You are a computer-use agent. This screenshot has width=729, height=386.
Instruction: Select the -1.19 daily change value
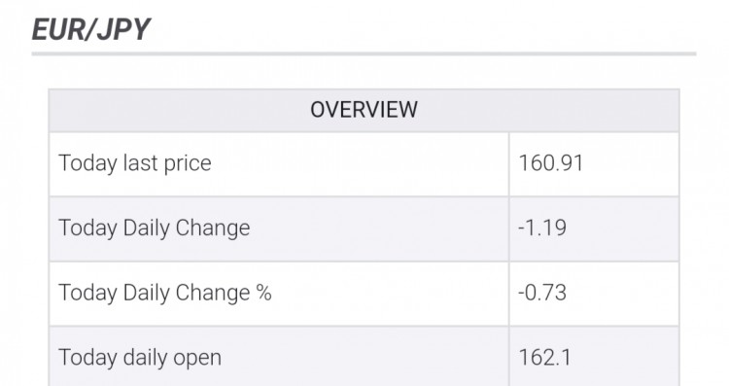pyautogui.click(x=542, y=228)
